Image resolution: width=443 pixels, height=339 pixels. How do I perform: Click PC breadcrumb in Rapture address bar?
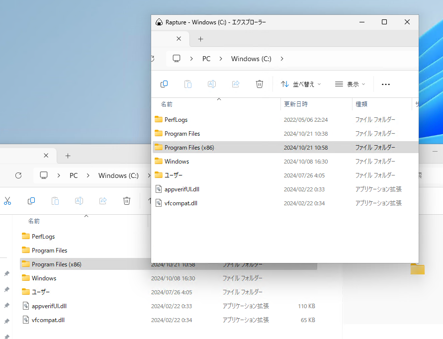[x=206, y=59]
